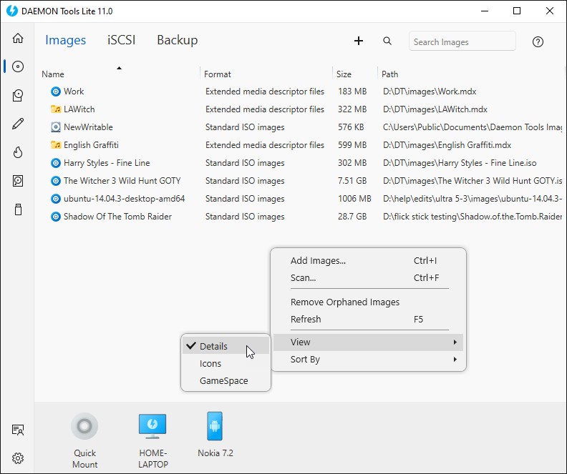Click the Quick Mount drive icon
The height and width of the screenshot is (474, 567).
84,426
